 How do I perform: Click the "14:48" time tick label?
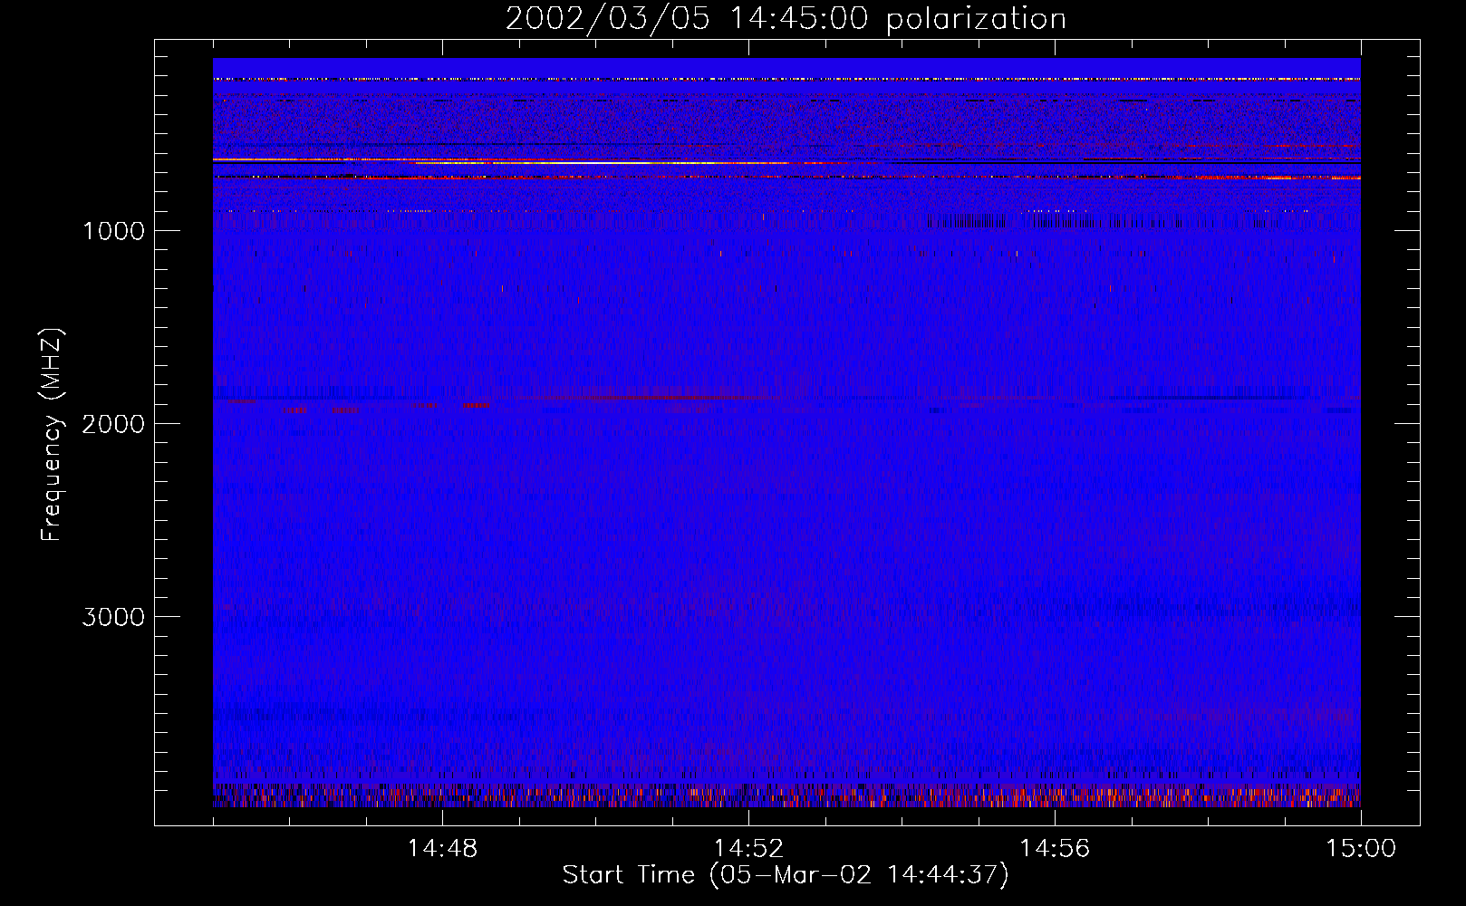coord(442,849)
